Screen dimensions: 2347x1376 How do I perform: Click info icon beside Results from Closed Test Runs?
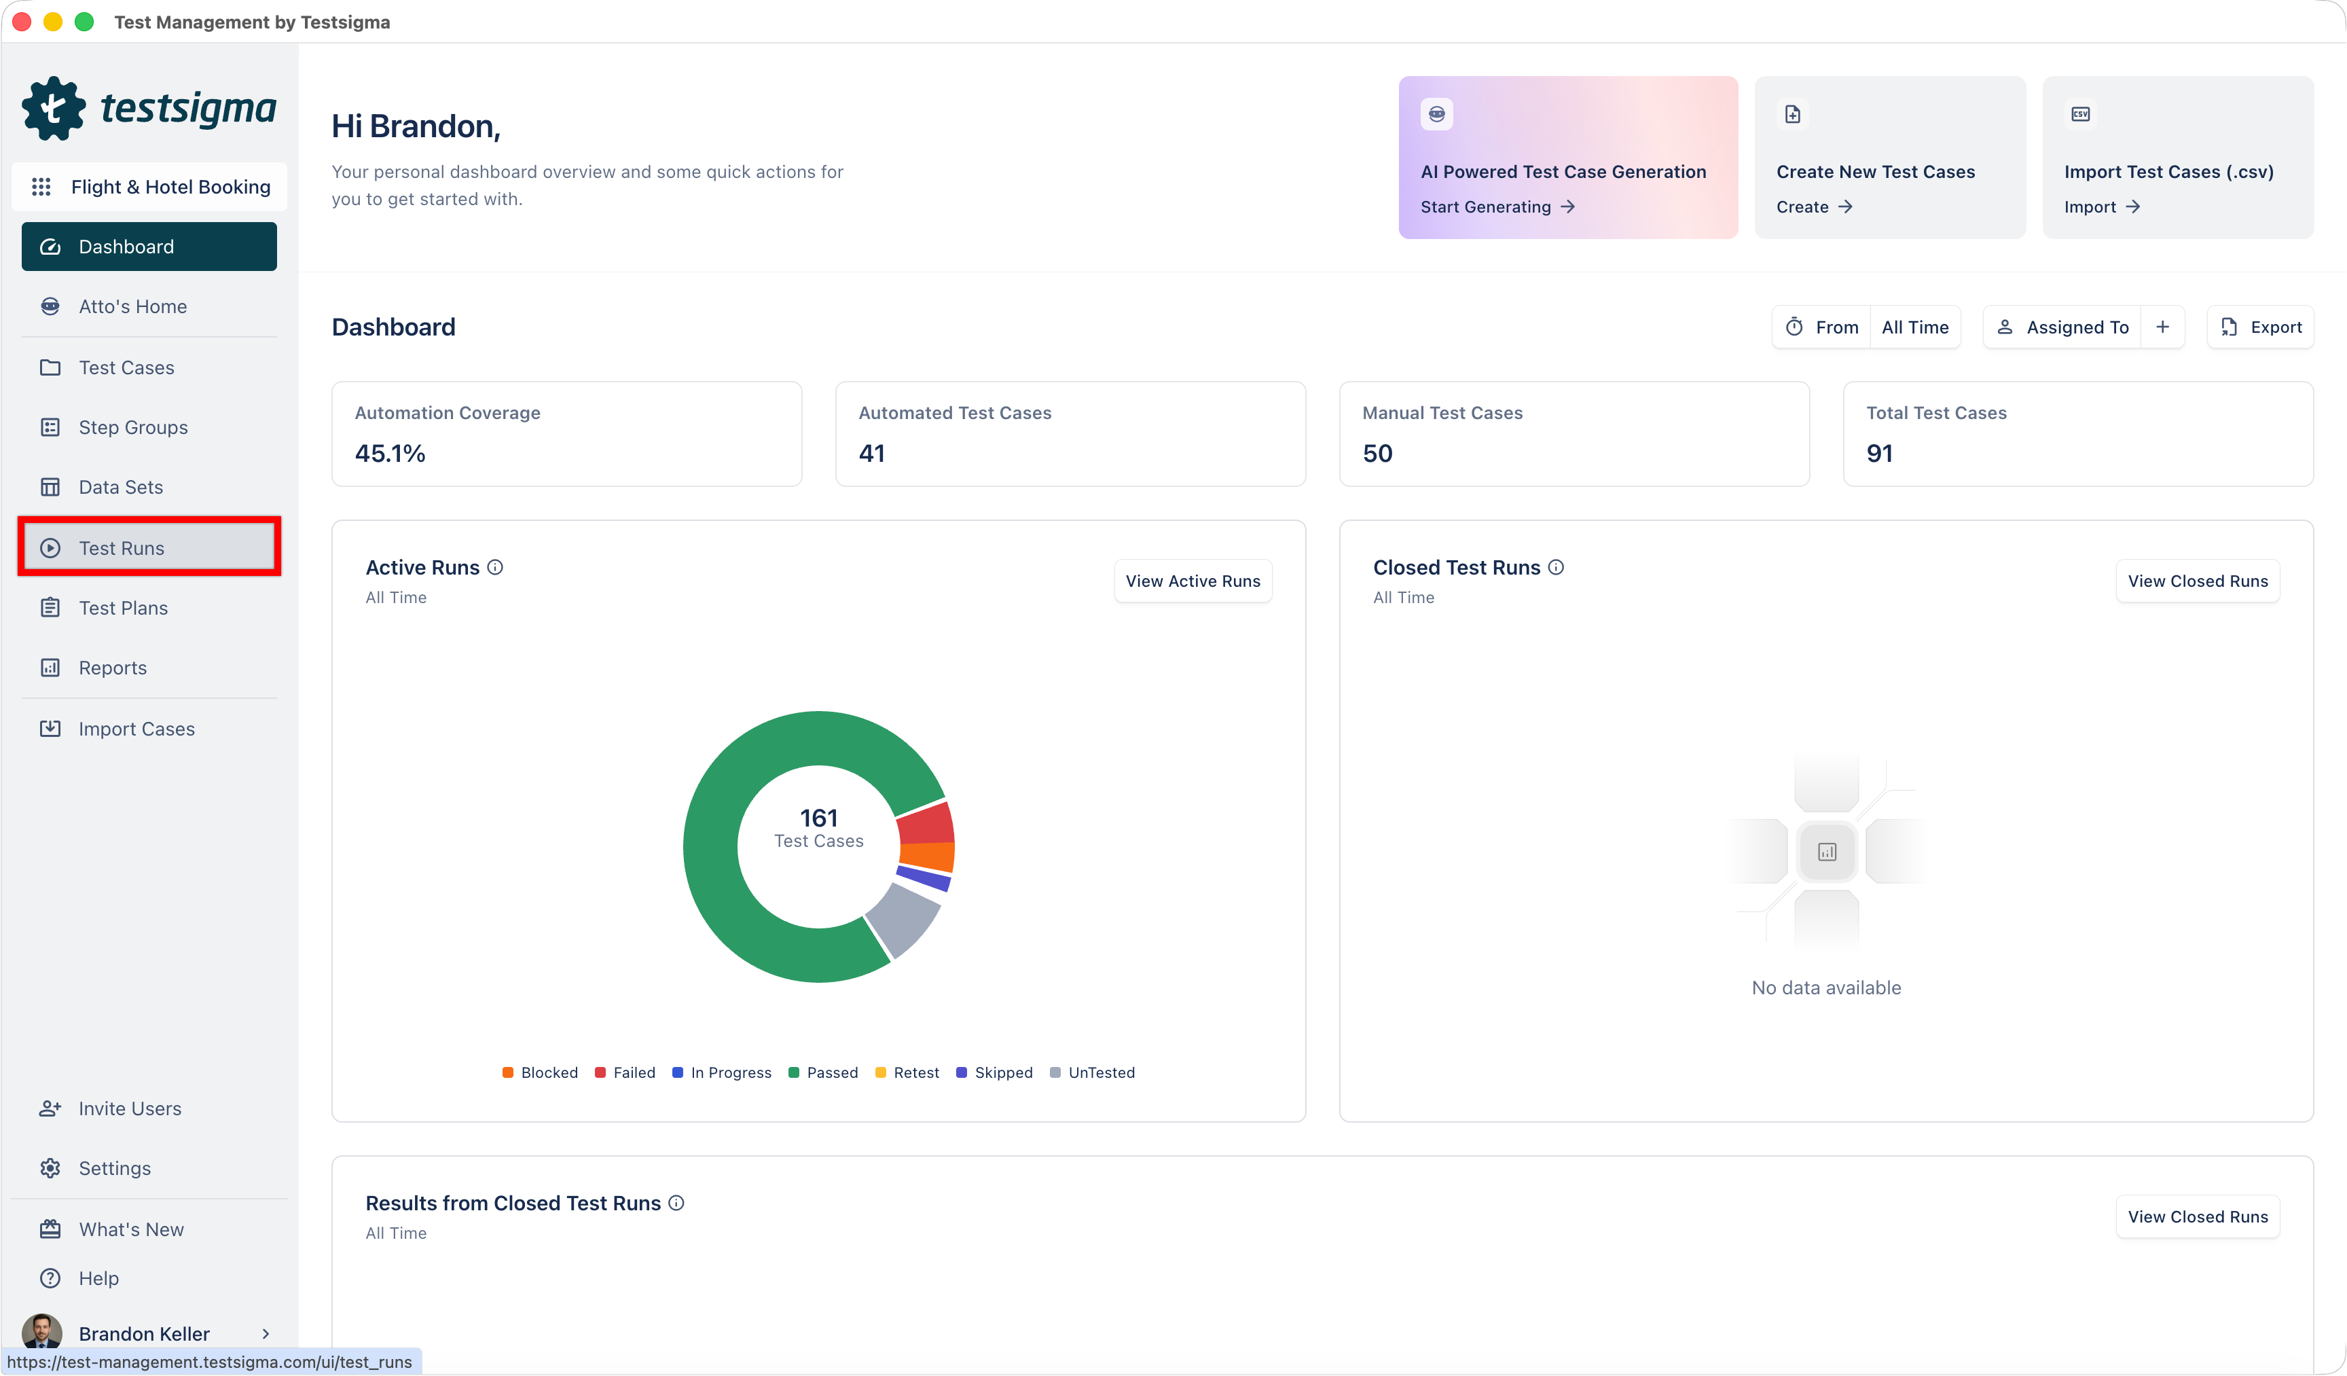tap(677, 1203)
